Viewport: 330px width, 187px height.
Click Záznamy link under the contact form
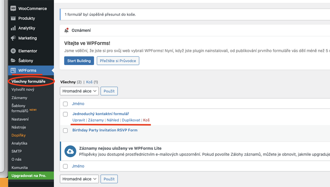click(x=96, y=120)
